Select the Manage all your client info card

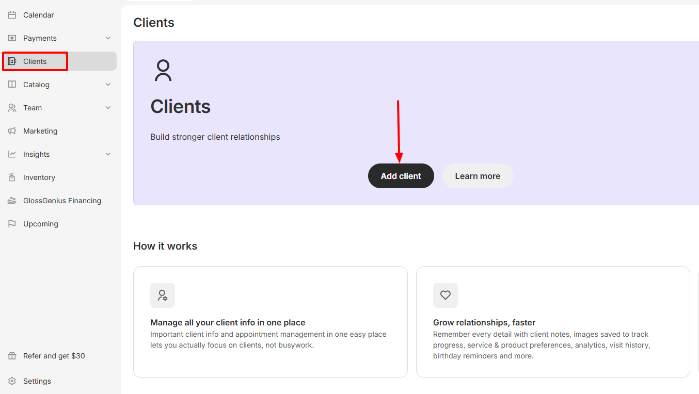click(x=270, y=322)
